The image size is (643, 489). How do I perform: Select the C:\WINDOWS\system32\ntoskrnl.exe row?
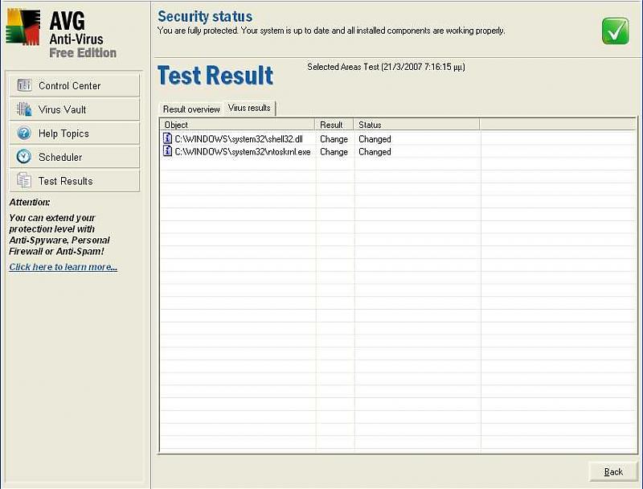(398, 151)
